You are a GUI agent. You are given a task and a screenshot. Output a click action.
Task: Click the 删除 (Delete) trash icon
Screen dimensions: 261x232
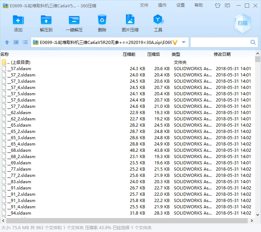[102, 20]
